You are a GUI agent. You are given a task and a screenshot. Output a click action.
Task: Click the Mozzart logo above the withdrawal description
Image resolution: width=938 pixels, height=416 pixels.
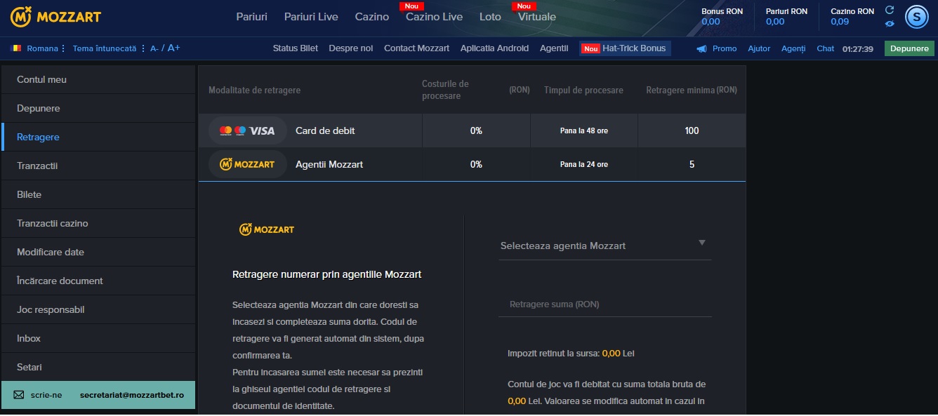(x=267, y=229)
